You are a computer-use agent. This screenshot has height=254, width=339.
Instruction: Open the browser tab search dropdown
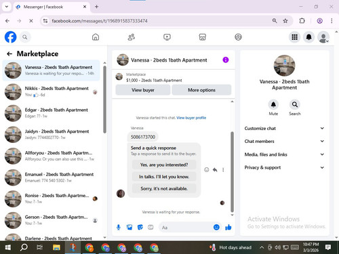tap(7, 7)
